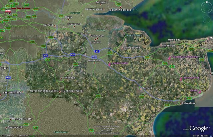Click the 'Leeds Castle' placemark label
213x137 pixels.
click(x=120, y=63)
